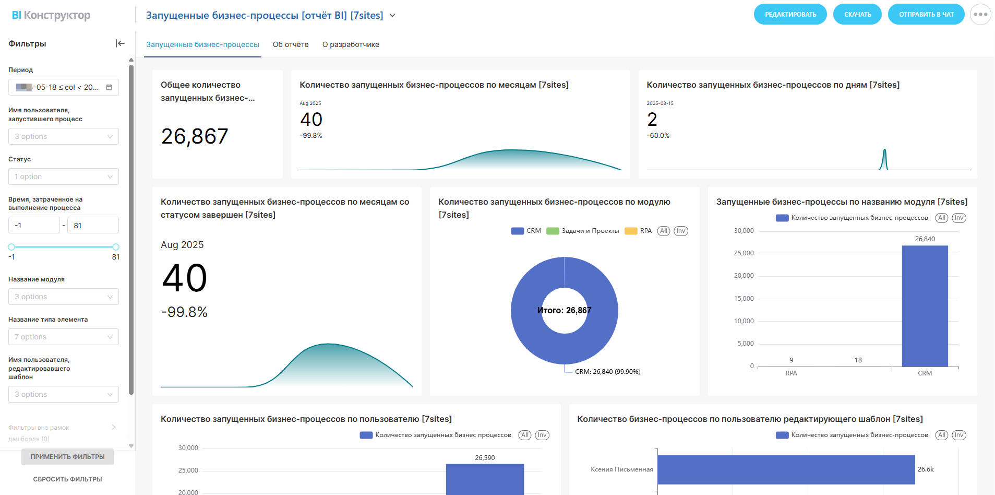Viewport: 995px width, 495px height.
Task: Open the Статус filter dropdown
Action: (64, 176)
